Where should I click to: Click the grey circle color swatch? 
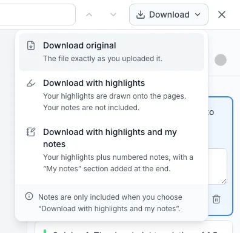click(x=221, y=60)
